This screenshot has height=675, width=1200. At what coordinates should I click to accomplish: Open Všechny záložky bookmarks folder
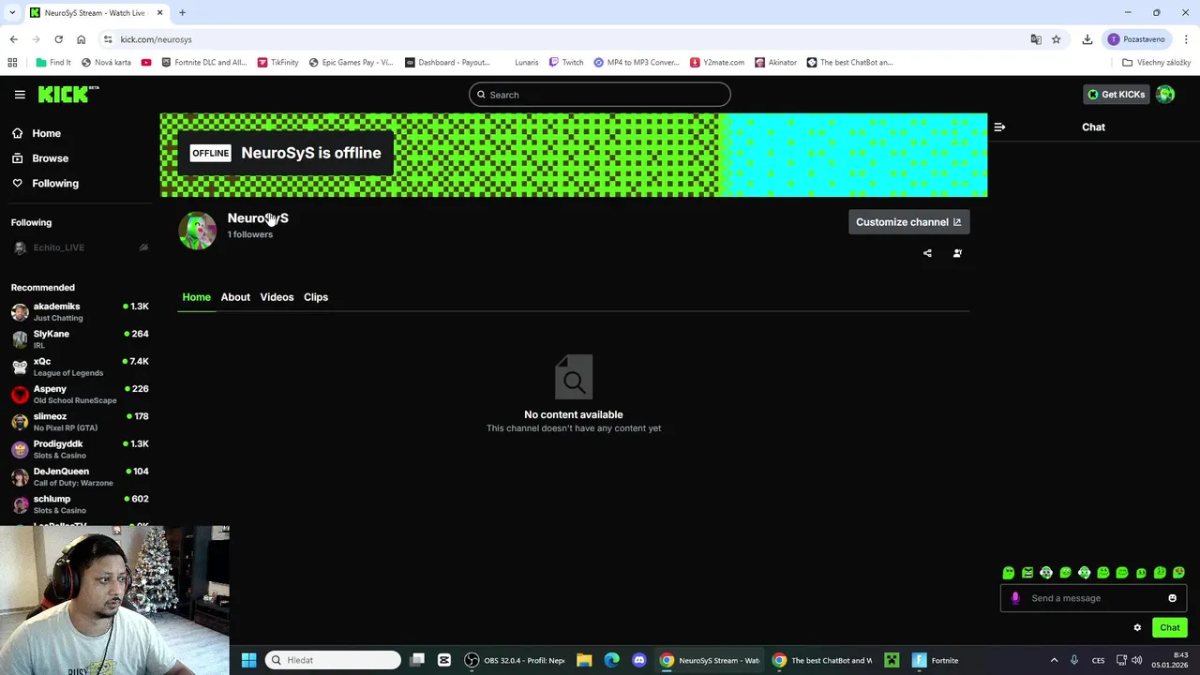click(1156, 63)
